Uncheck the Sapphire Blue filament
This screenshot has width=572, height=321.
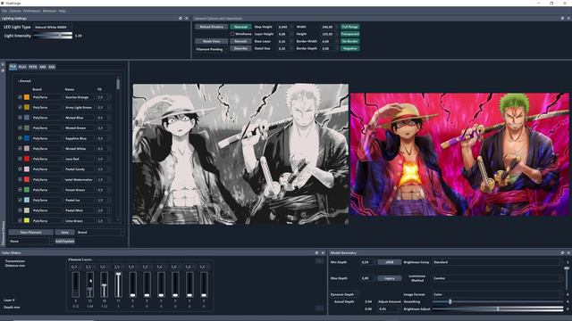pos(20,138)
